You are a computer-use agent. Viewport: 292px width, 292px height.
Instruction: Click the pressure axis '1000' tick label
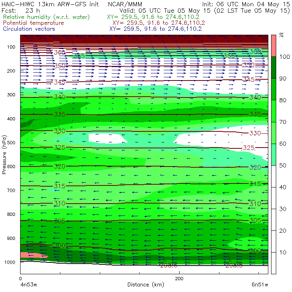click(x=10, y=262)
